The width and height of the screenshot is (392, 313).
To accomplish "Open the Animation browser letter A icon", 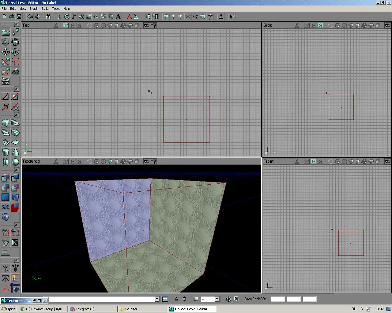I will pyautogui.click(x=118, y=17).
